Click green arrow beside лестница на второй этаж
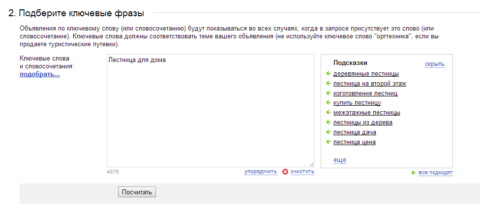The image size is (480, 213). [328, 83]
